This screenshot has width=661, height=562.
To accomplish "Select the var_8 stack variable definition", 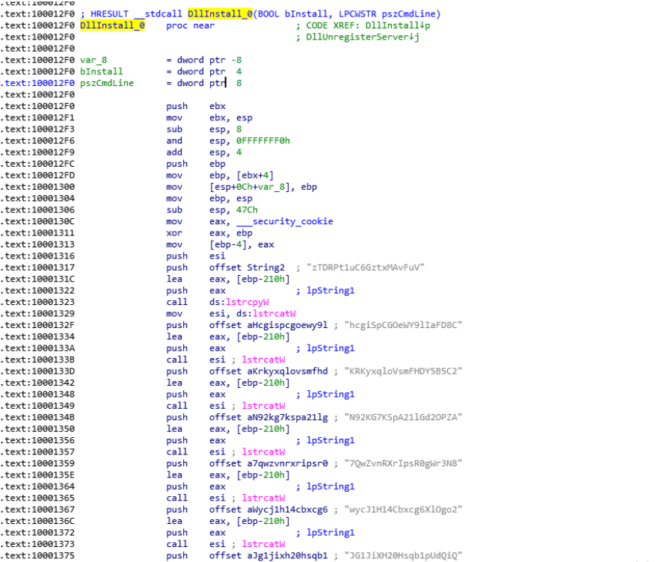I will [94, 60].
